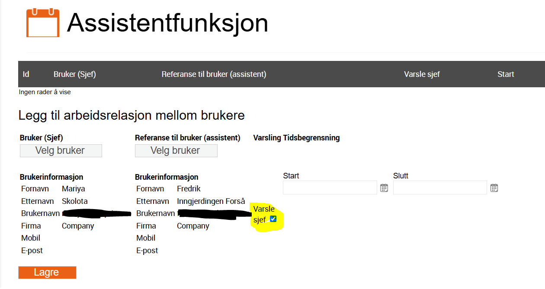This screenshot has height=289, width=545.
Task: Click first name Mariya in Brukerinformasjon
Action: [x=74, y=189]
